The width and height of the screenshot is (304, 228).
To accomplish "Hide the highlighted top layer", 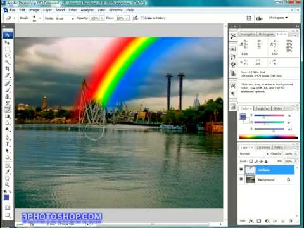I will tap(241, 170).
